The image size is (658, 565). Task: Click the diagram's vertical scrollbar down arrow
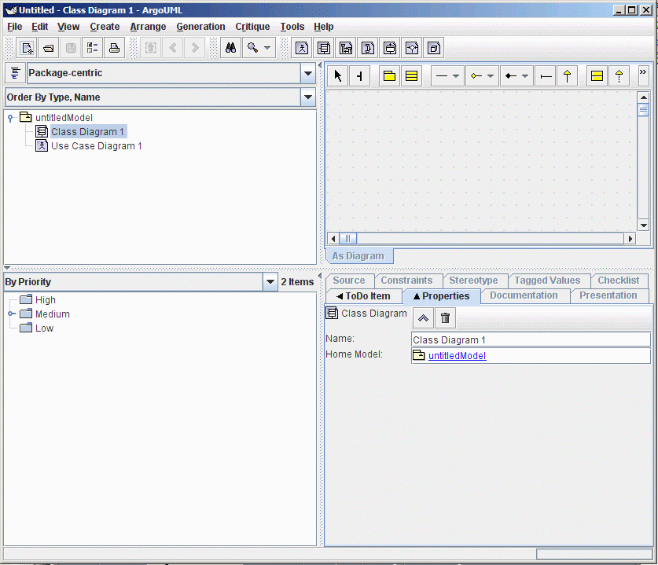(x=643, y=226)
